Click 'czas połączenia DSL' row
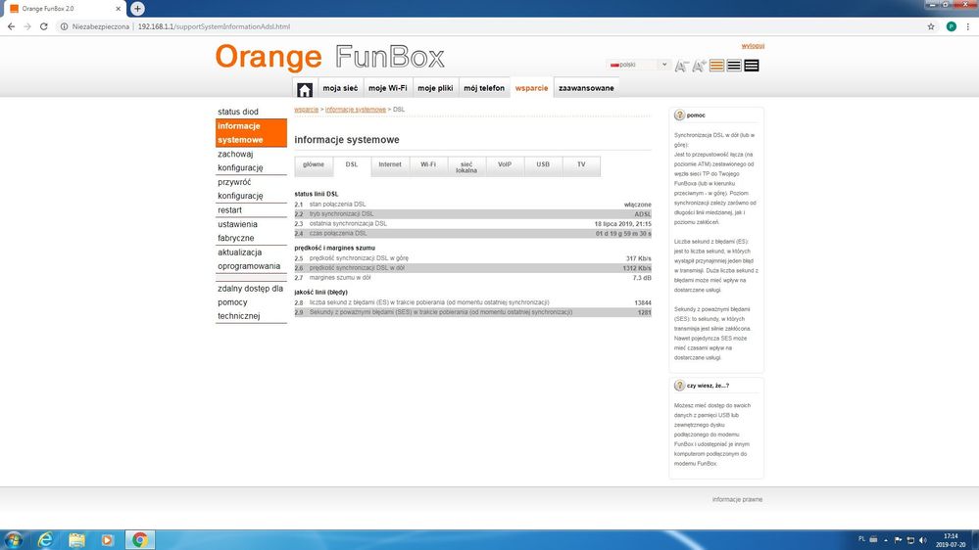This screenshot has width=979, height=550. (x=472, y=233)
